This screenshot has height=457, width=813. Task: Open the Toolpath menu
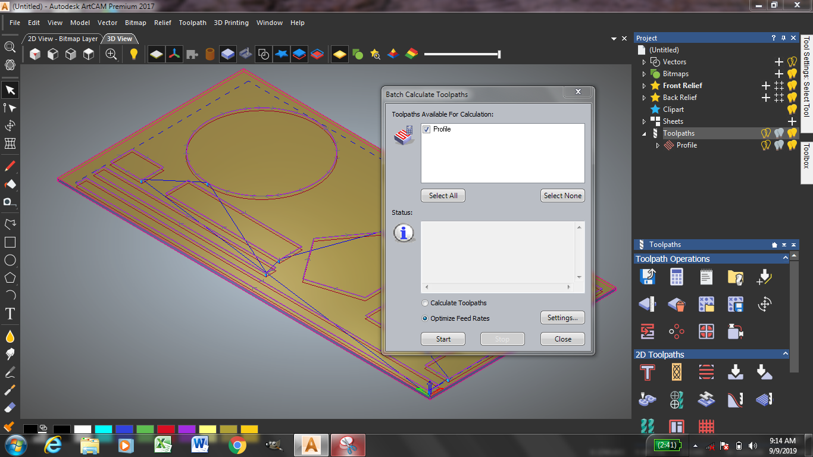193,23
